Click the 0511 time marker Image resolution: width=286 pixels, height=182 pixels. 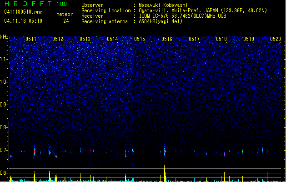[31, 39]
